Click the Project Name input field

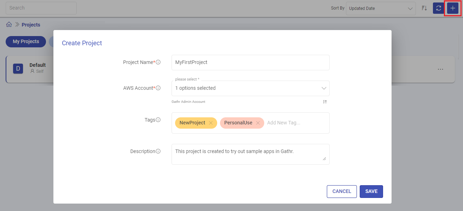pyautogui.click(x=250, y=62)
